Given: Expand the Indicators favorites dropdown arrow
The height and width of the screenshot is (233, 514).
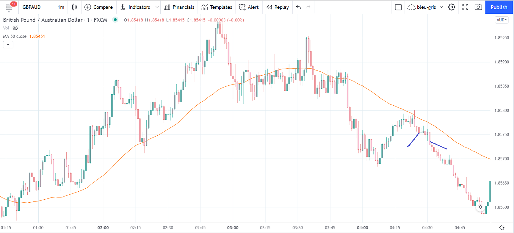Looking at the screenshot, I should pos(157,7).
